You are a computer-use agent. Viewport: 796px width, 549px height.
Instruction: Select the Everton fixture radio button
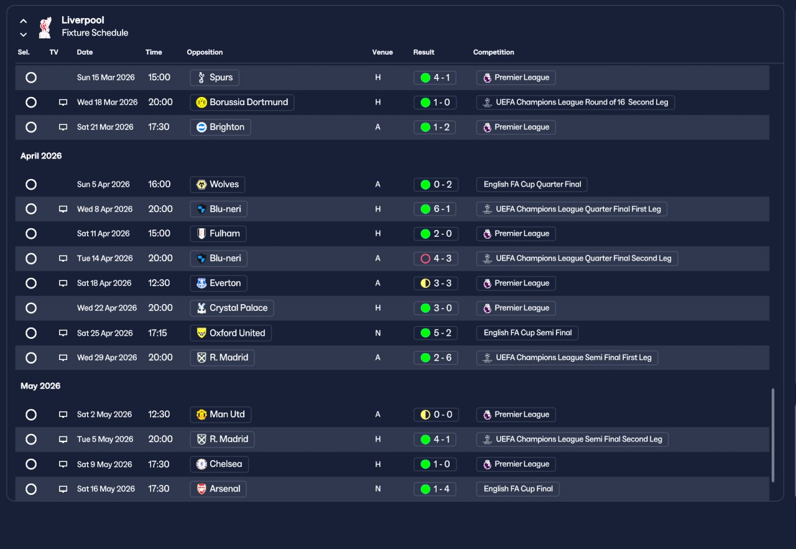(31, 284)
